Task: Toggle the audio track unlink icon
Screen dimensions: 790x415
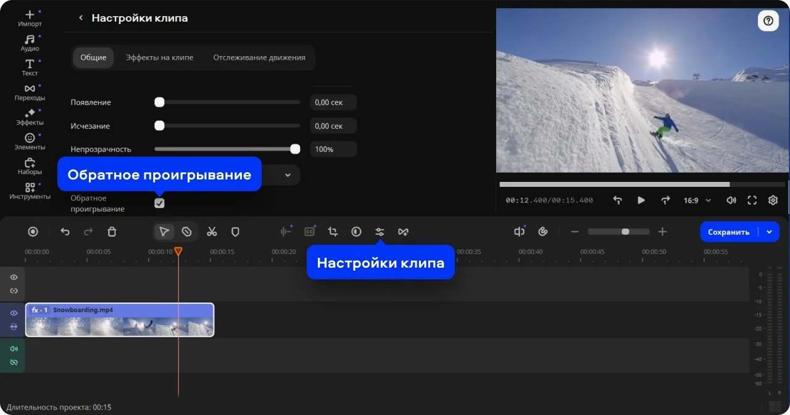Action: (14, 362)
